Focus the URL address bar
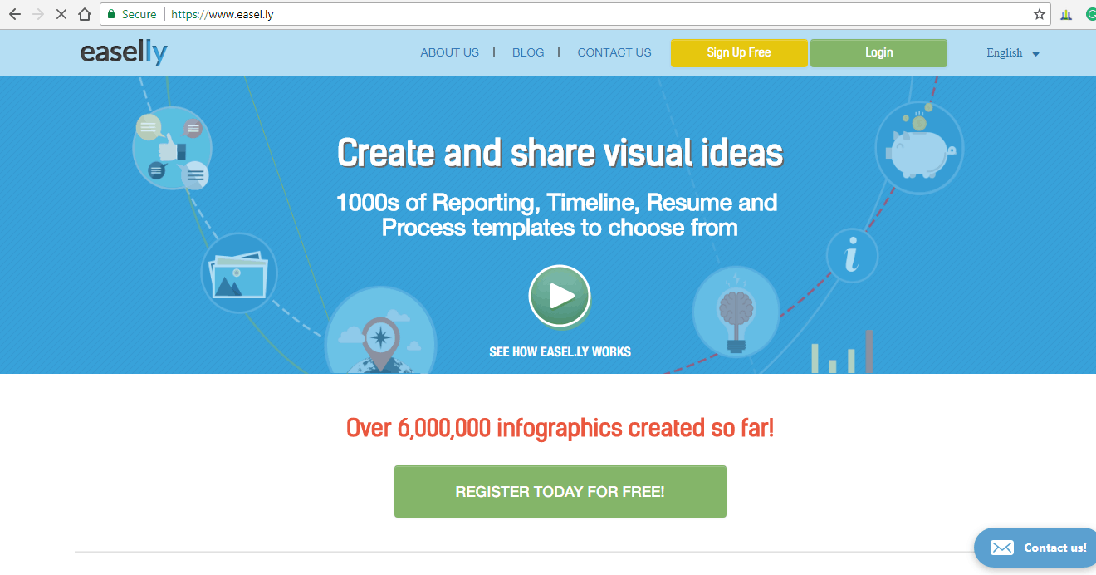Screen dimensions: 1096x575 (581, 14)
